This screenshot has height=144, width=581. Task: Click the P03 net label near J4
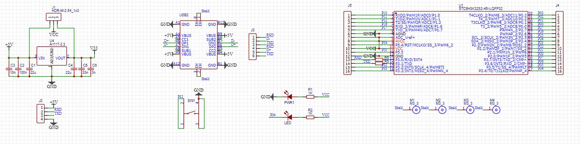pos(540,13)
